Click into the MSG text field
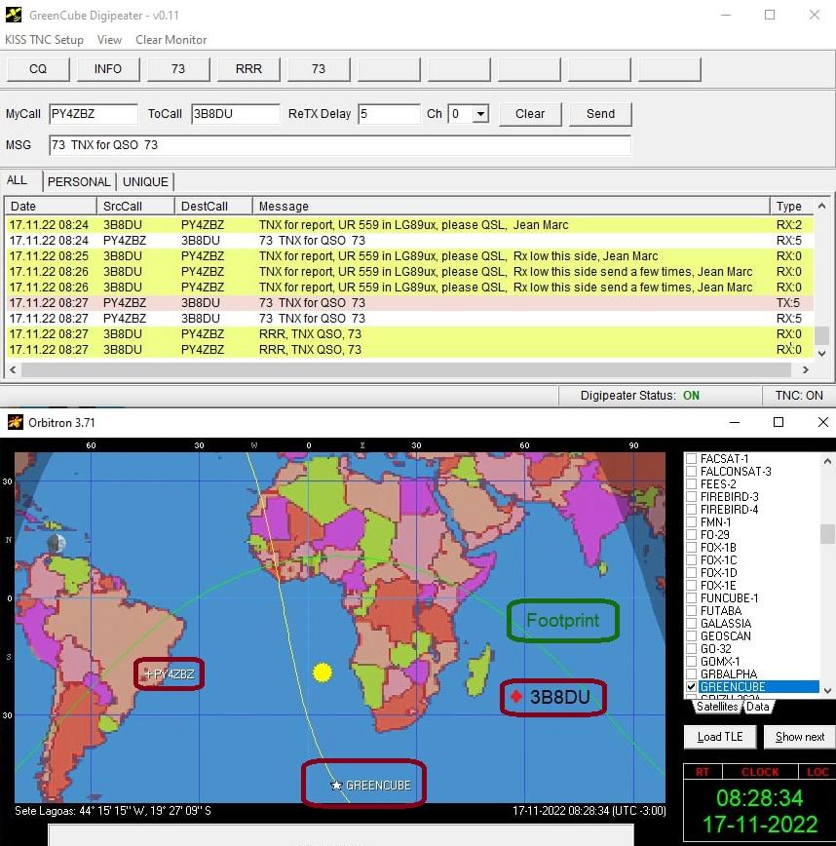The width and height of the screenshot is (836, 846). (339, 145)
